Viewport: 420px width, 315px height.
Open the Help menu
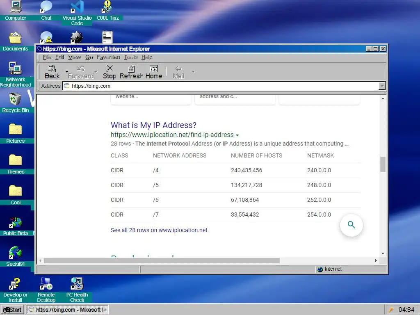[x=147, y=57]
